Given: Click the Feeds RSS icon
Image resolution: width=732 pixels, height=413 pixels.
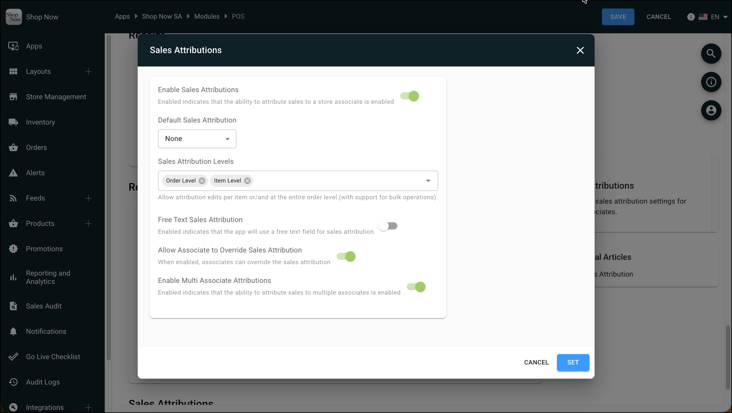Looking at the screenshot, I should (13, 198).
